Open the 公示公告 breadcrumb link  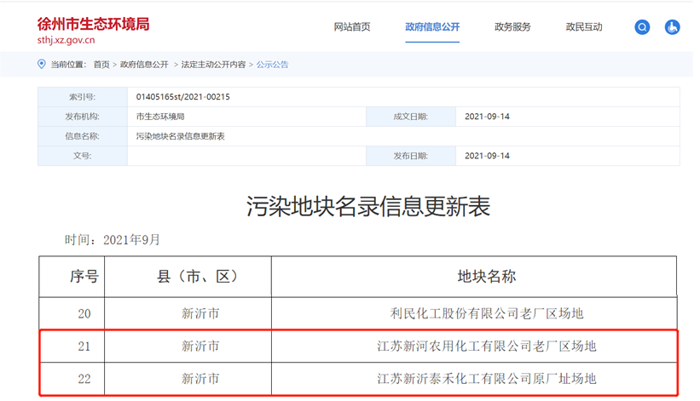tap(272, 65)
